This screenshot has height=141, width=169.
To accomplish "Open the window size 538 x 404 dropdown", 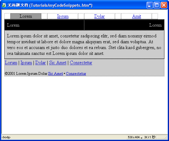I will tap(135, 137).
